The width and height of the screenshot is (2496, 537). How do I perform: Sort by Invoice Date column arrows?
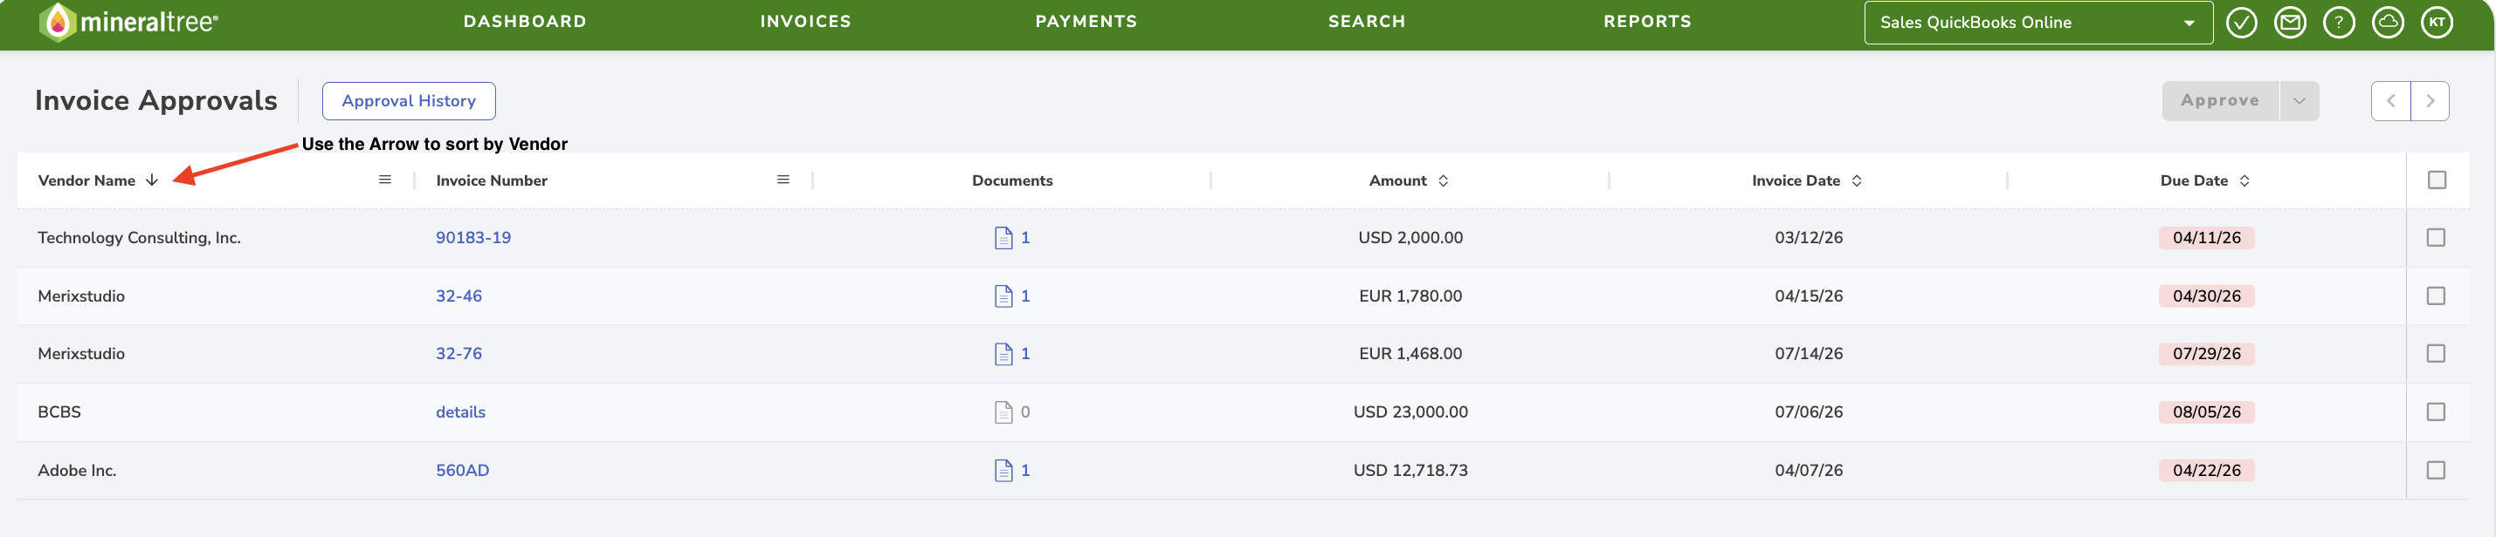pyautogui.click(x=1857, y=181)
